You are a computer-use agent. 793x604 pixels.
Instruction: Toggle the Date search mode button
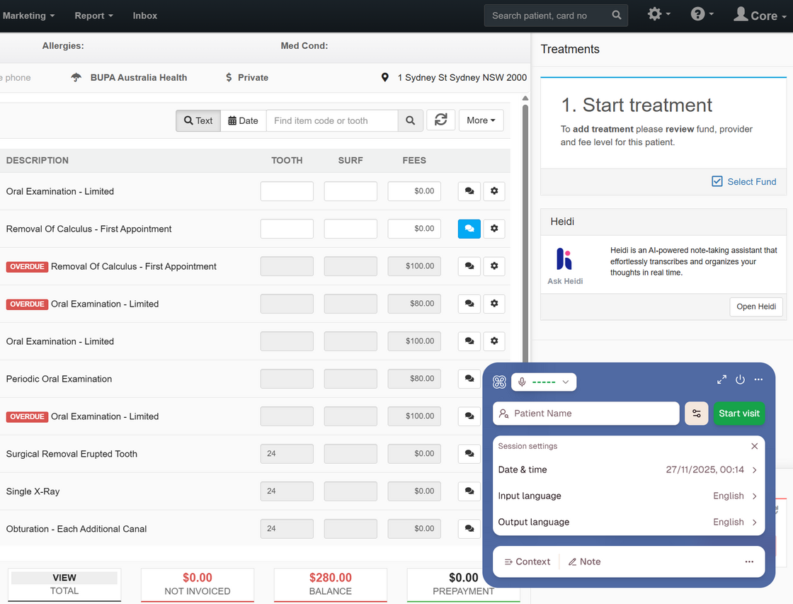(243, 120)
